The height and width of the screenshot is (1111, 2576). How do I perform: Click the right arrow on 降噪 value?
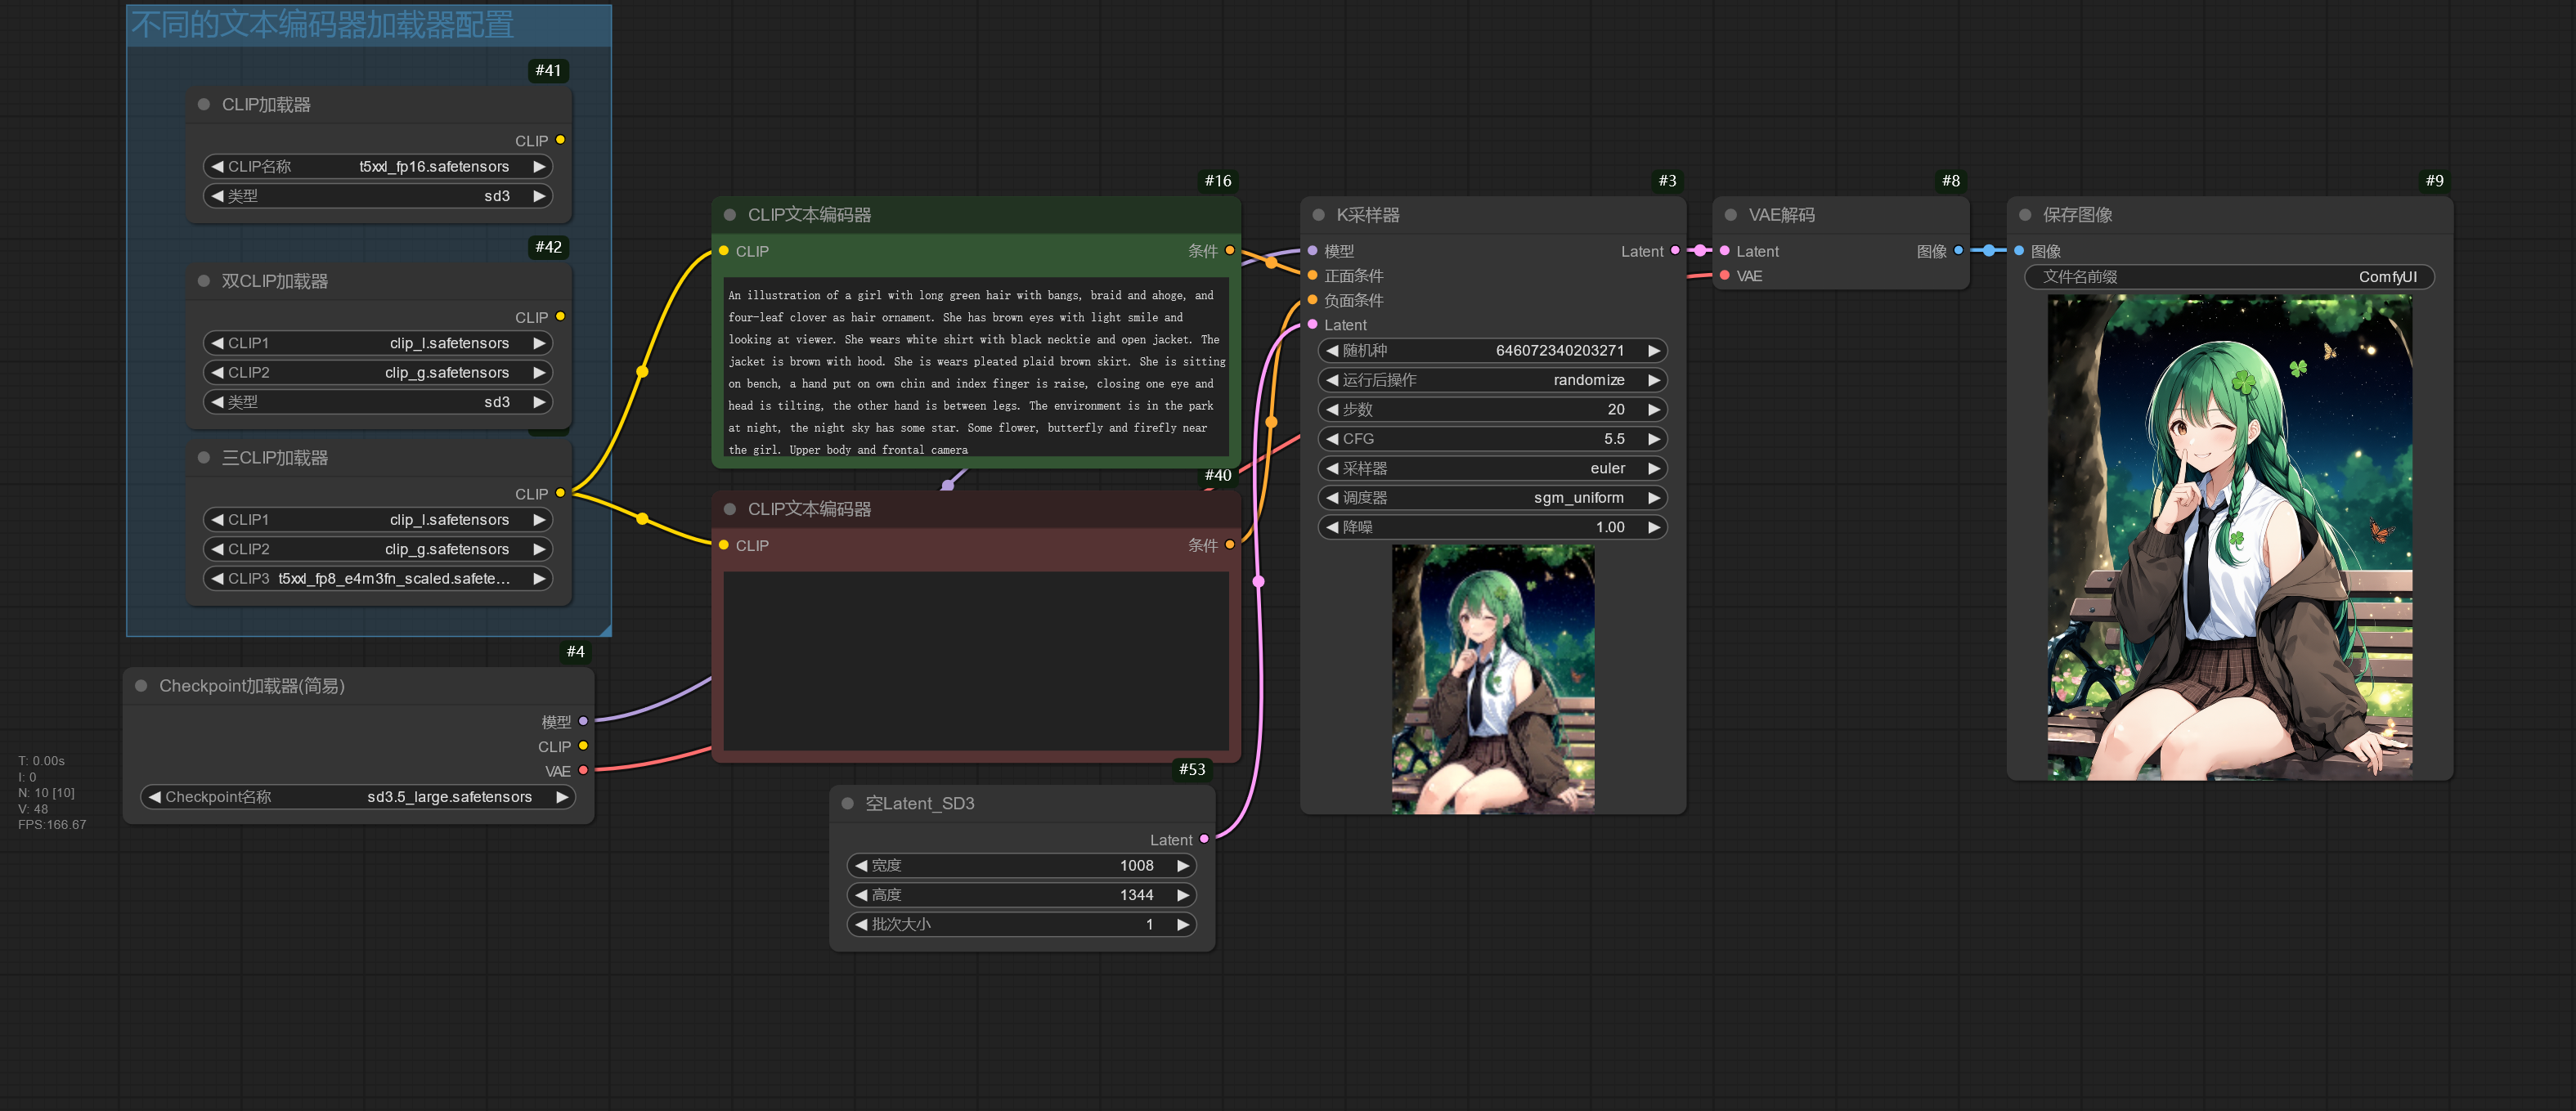[1655, 527]
